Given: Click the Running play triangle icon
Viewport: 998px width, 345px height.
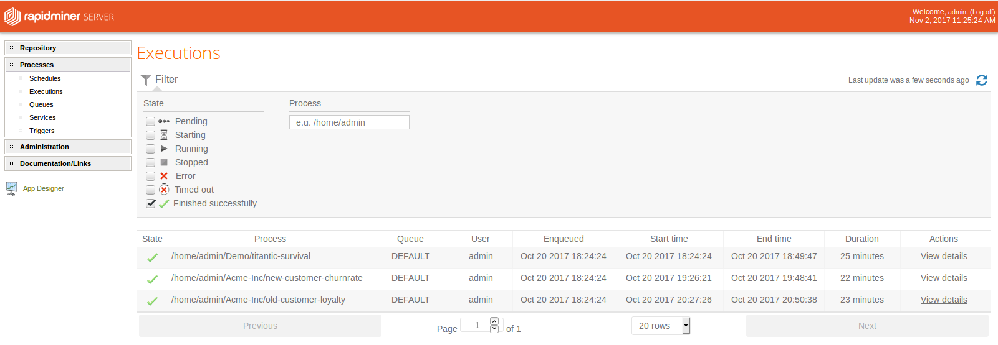Looking at the screenshot, I should [x=164, y=149].
